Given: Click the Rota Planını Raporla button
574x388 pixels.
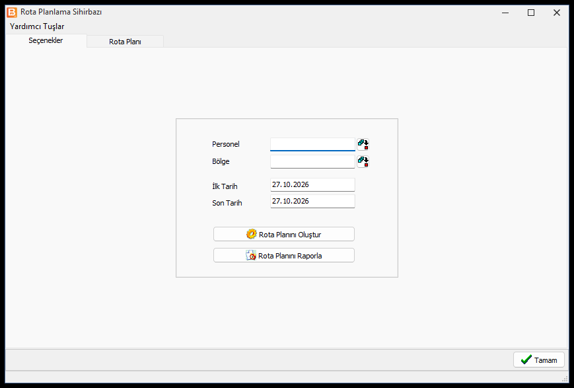Looking at the screenshot, I should (284, 255).
